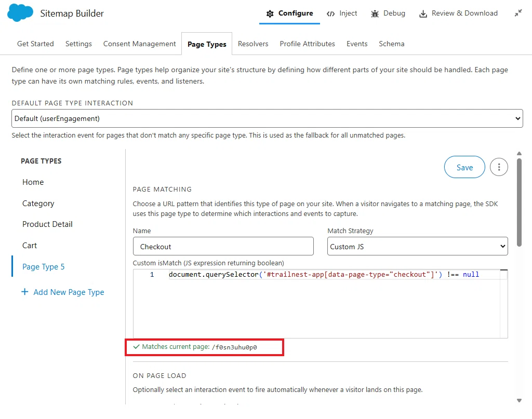Save the page type
The width and height of the screenshot is (532, 419).
464,167
